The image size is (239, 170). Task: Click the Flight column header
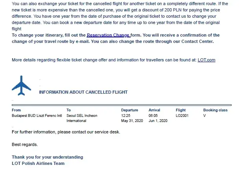tap(181, 110)
